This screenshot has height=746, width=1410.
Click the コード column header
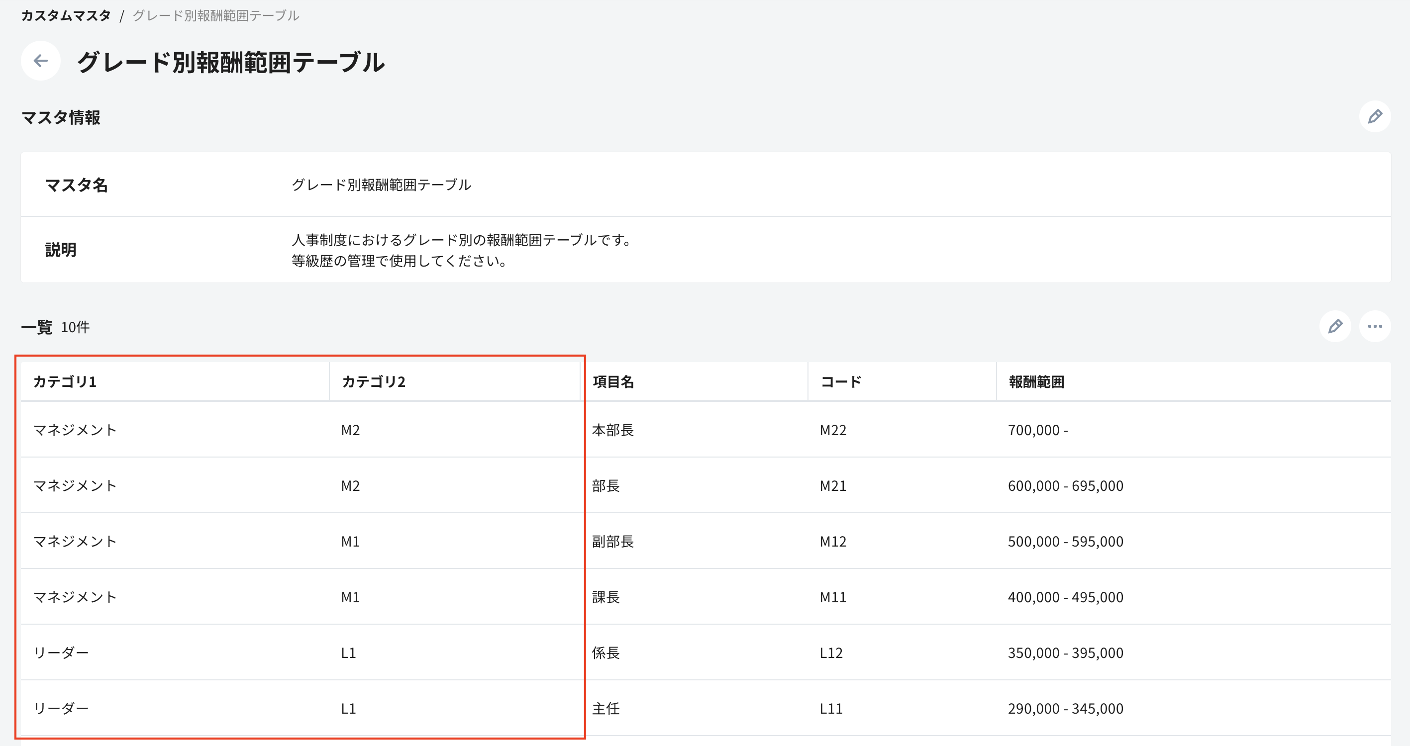(x=841, y=381)
